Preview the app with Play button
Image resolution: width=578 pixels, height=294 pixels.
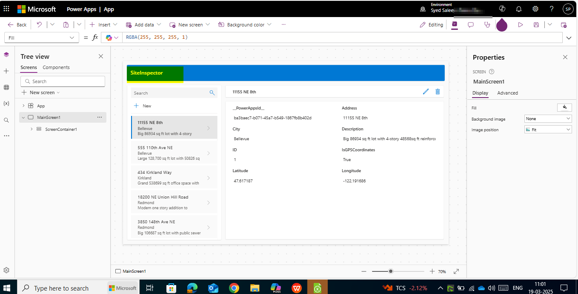(520, 25)
